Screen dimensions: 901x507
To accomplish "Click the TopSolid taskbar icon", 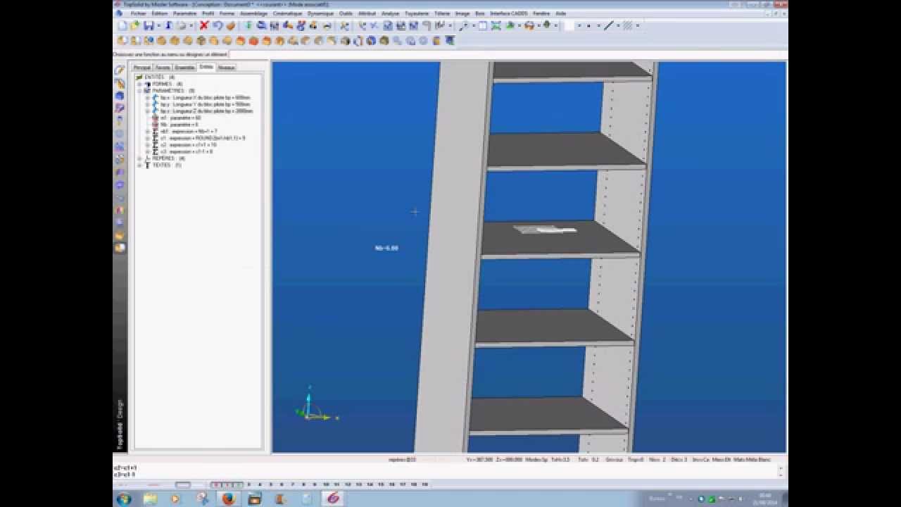I will click(333, 499).
